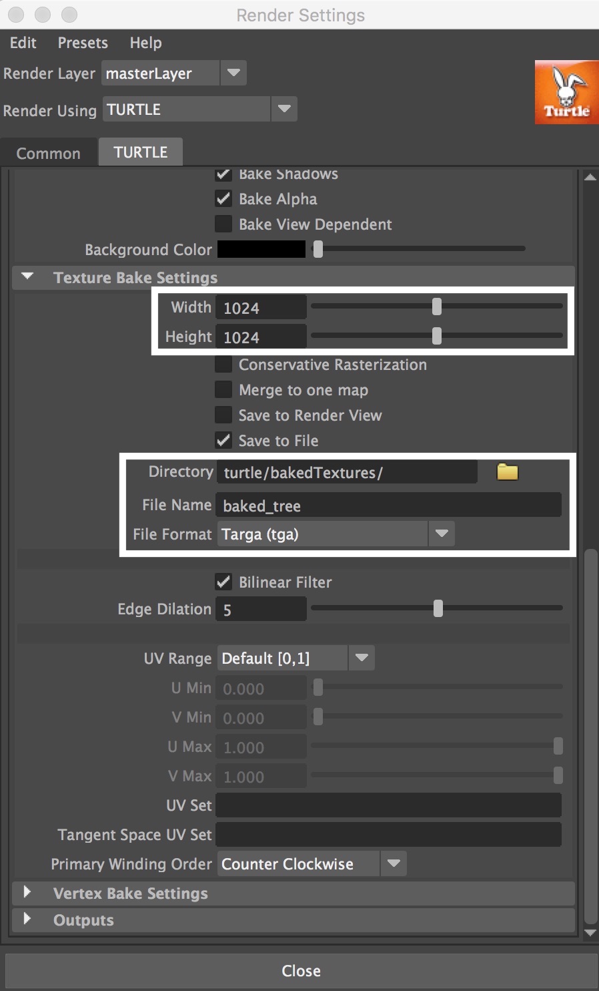Click the Background Color label

tap(148, 250)
